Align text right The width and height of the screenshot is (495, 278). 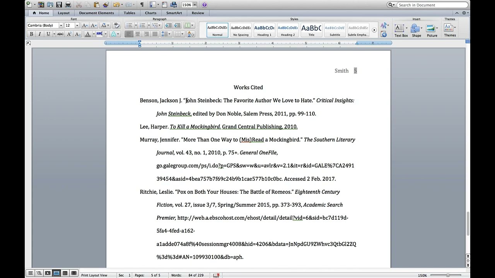tap(146, 34)
